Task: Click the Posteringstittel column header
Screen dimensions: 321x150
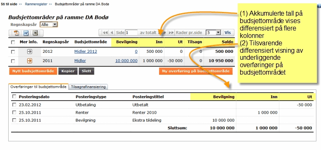Action: (x=148, y=97)
